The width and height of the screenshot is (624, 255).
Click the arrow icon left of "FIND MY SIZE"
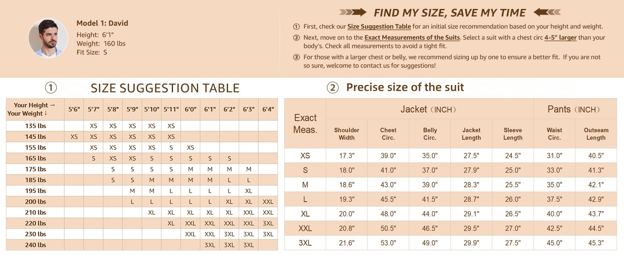tap(353, 12)
